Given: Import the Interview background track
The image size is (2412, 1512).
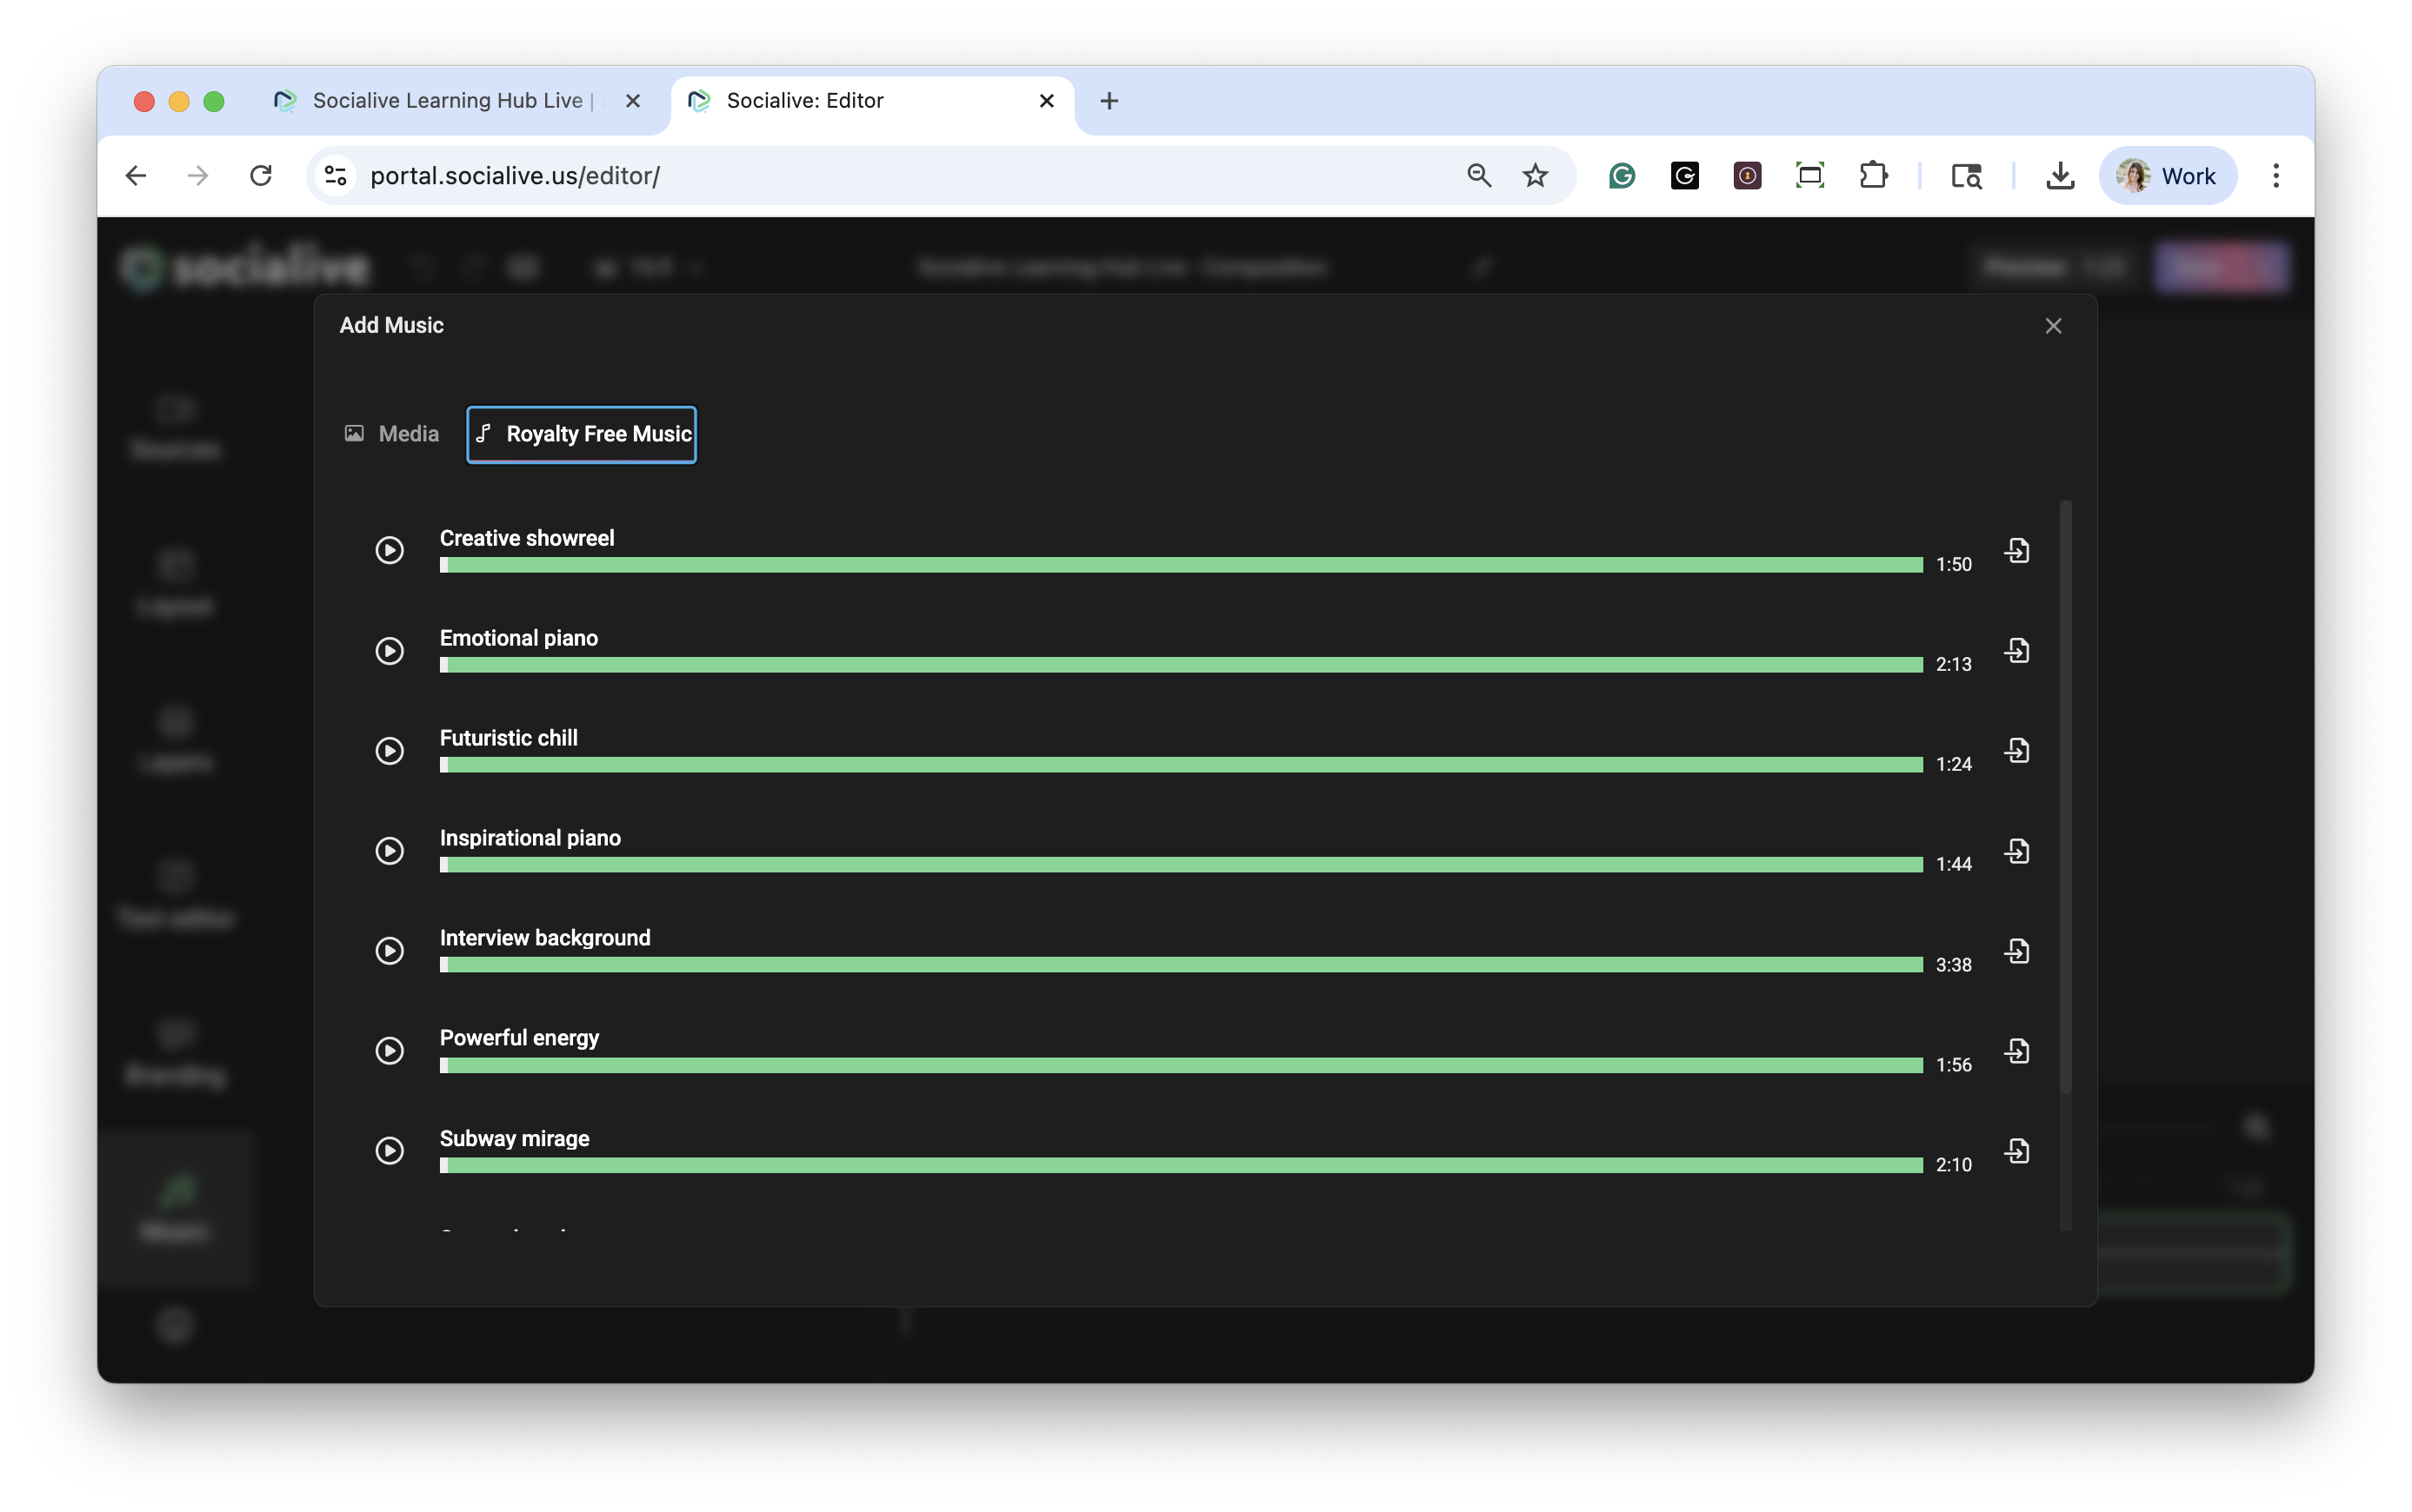Looking at the screenshot, I should (x=2017, y=951).
